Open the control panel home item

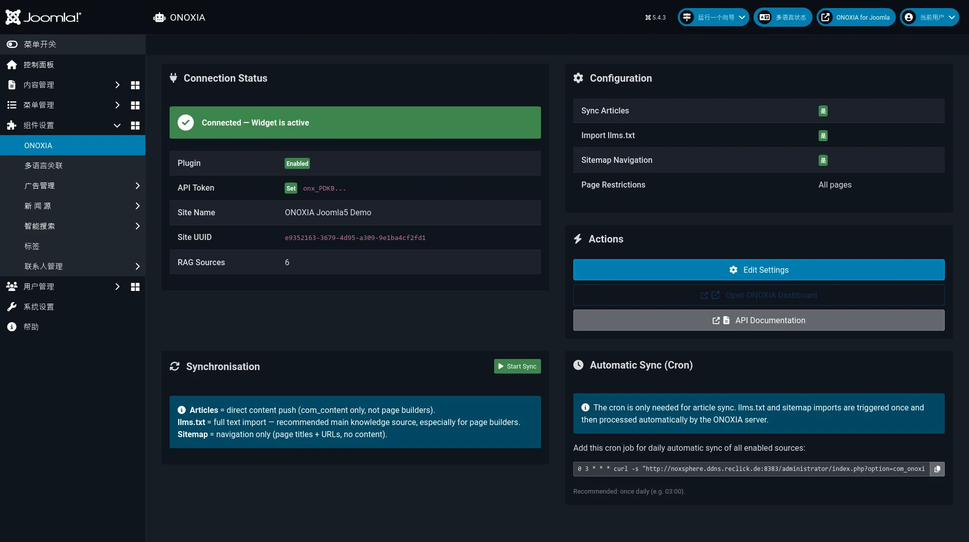(73, 65)
